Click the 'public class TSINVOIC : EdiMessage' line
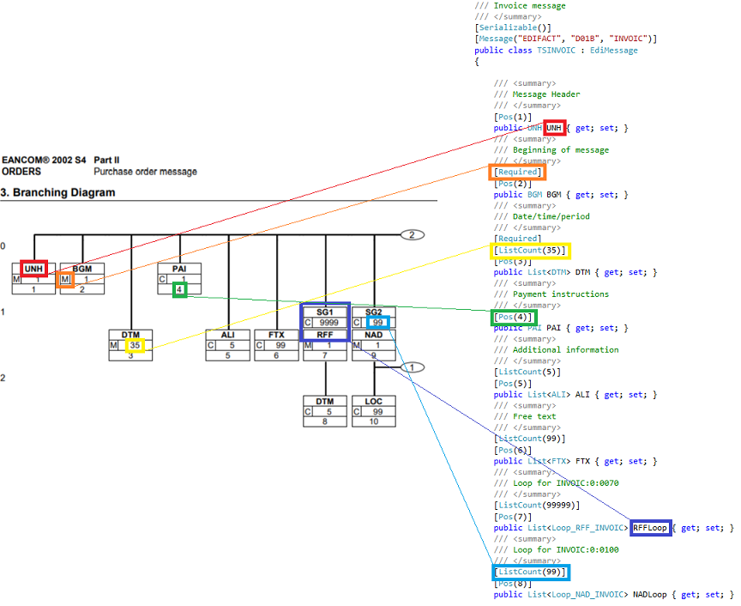Viewport: 741px width, 606px height. [x=557, y=50]
